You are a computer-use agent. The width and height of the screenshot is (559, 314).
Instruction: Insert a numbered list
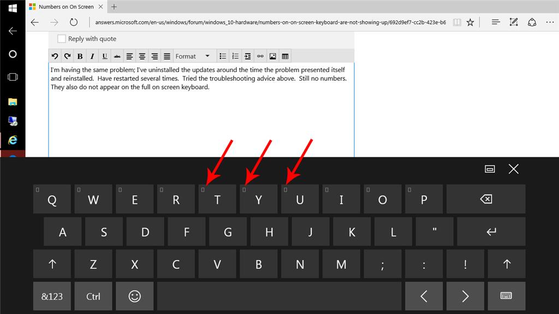click(x=235, y=56)
